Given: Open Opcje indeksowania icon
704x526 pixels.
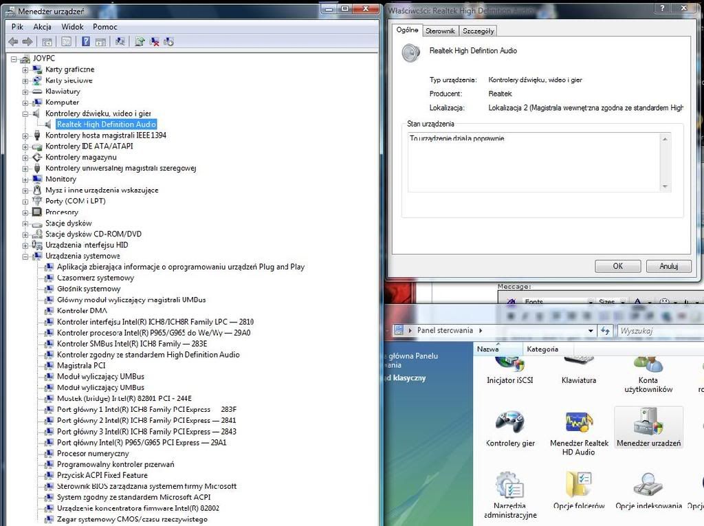Looking at the screenshot, I should (x=648, y=491).
